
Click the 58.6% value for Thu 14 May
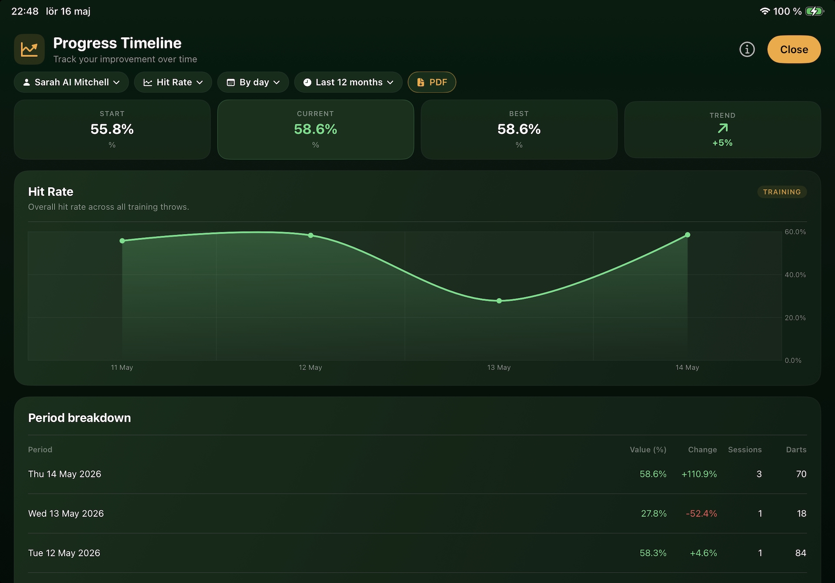(x=653, y=474)
